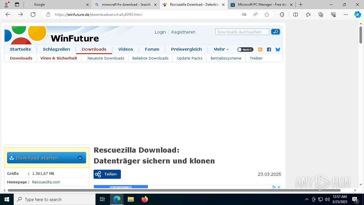Switch to the minecraft fre download tab
Image resolution: width=364 pixels, height=205 pixels.
click(126, 5)
